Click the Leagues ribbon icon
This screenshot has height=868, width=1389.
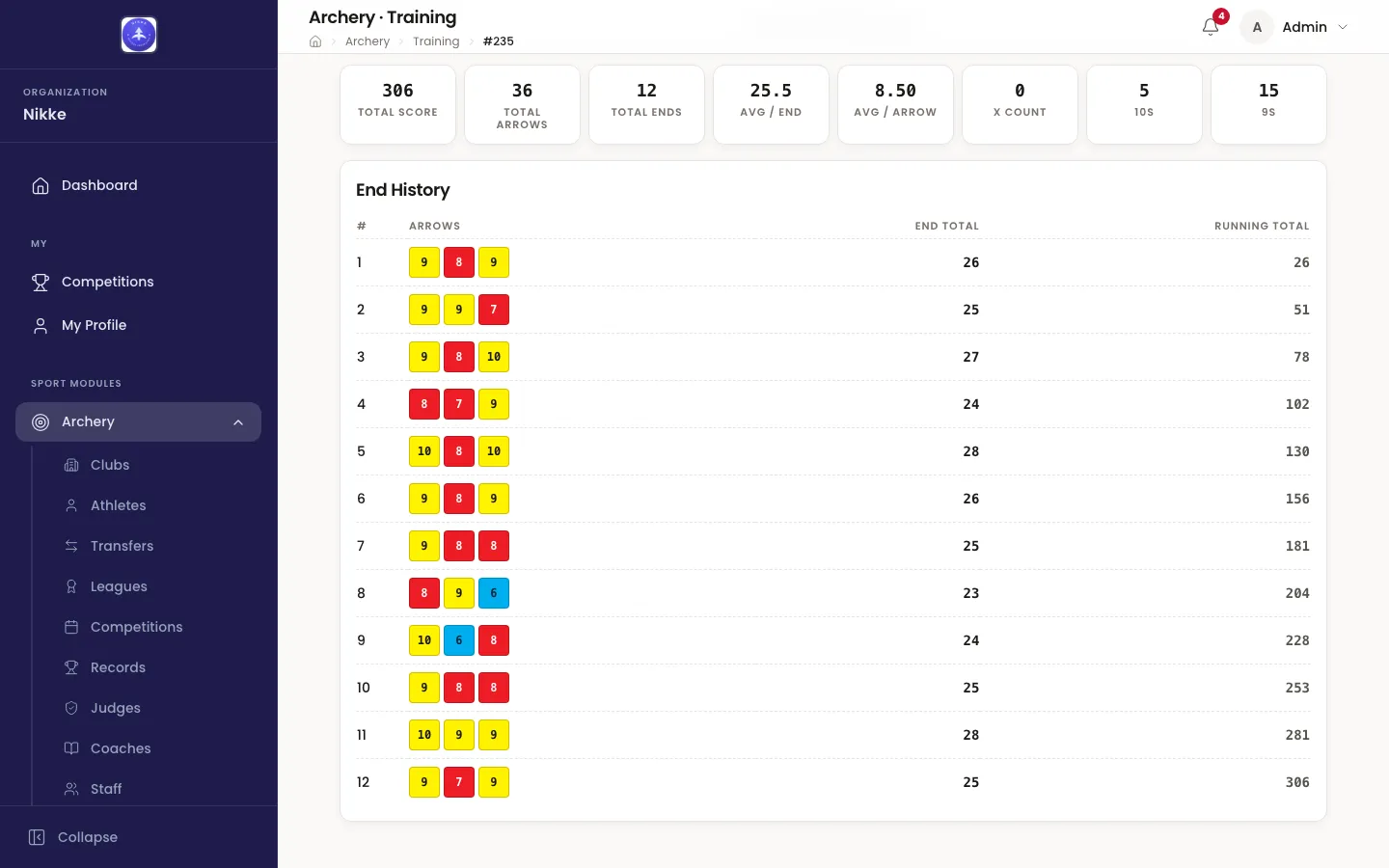click(71, 586)
